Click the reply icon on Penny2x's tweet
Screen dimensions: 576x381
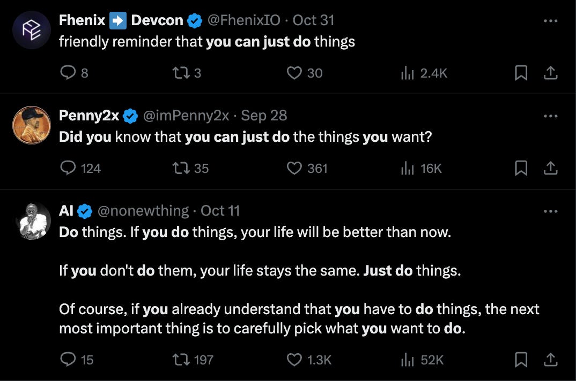pyautogui.click(x=68, y=168)
